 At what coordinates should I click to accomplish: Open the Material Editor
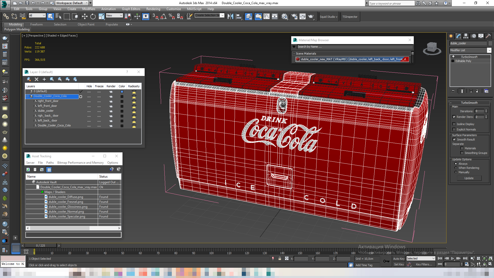(284, 16)
